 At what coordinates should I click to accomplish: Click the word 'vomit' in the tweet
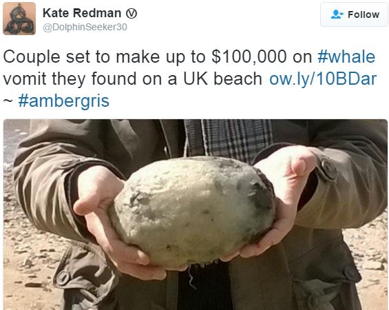coord(25,79)
